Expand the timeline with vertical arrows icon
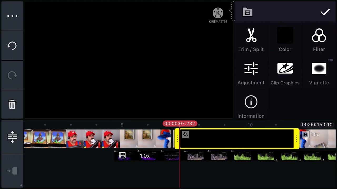This screenshot has width=337, height=189. coord(12,137)
